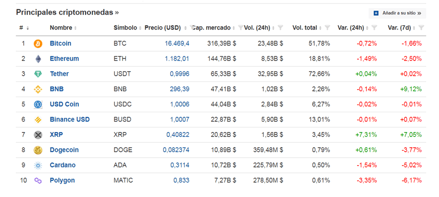The width and height of the screenshot is (439, 197).
Task: Open filter icon for Precio (USD) column
Action: click(192, 28)
